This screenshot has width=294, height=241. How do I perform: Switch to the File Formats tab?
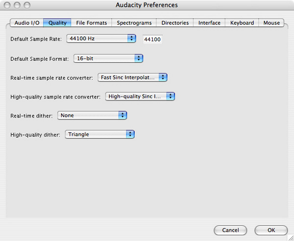tap(91, 23)
